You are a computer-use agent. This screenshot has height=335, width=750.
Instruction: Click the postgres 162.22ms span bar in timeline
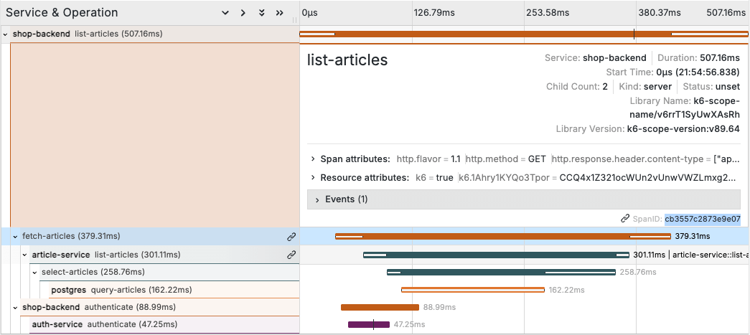[472, 290]
